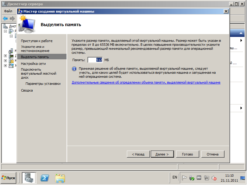
Task: Click the Server Manager root node icon in tree
Action: click(5, 26)
